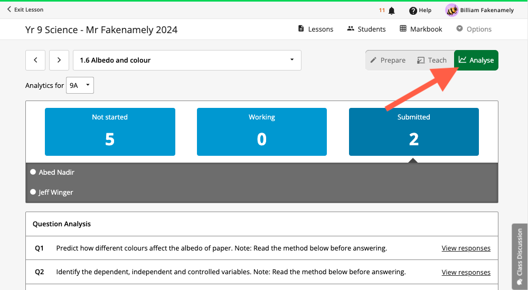This screenshot has width=528, height=290.
Task: Click the notification count 11
Action: (382, 11)
